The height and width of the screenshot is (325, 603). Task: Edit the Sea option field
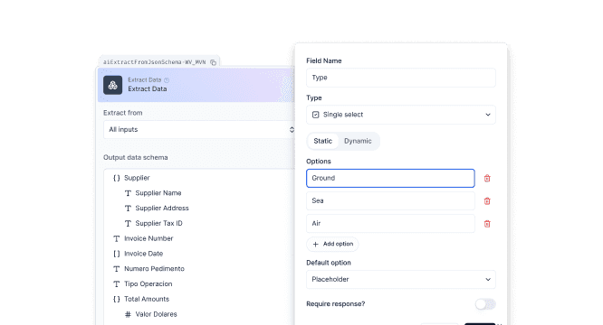coord(390,200)
